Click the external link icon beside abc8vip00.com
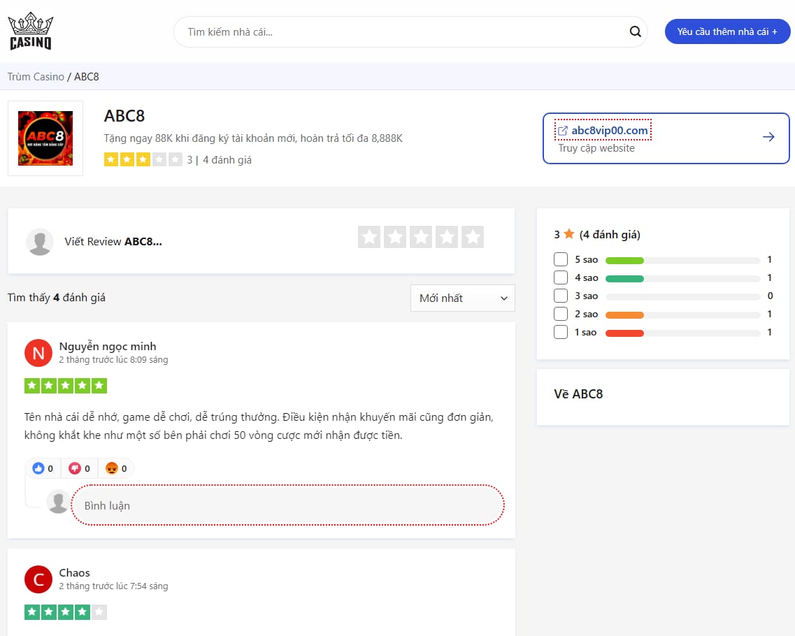Screen dimensions: 795x636 [x=562, y=131]
